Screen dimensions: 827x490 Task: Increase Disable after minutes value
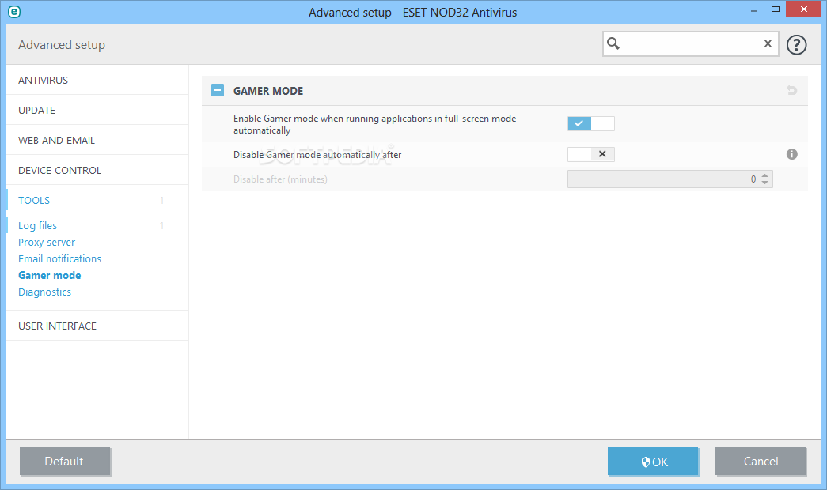tap(764, 175)
